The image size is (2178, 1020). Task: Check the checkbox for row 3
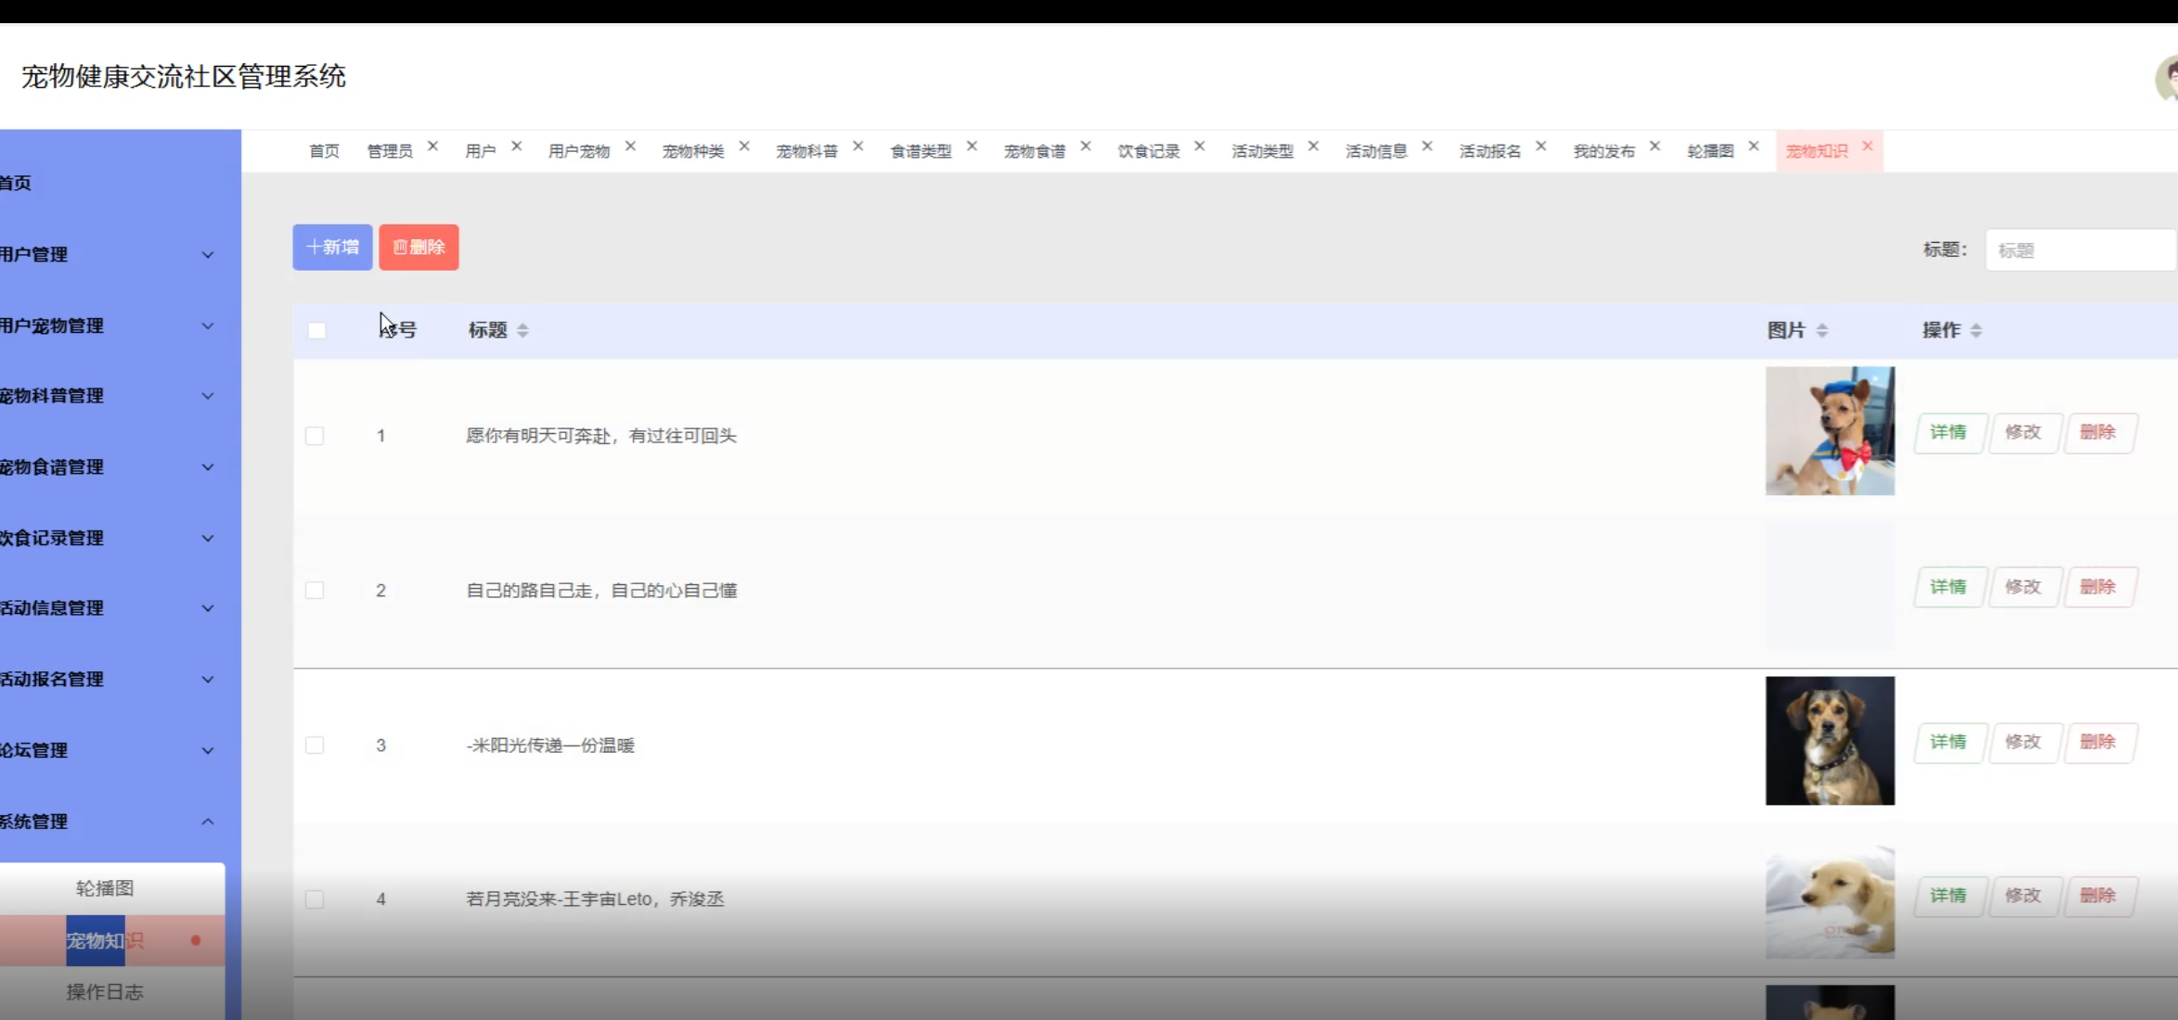[x=315, y=745]
